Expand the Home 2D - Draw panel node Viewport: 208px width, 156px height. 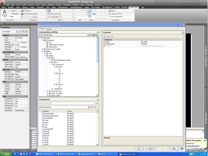[47, 91]
